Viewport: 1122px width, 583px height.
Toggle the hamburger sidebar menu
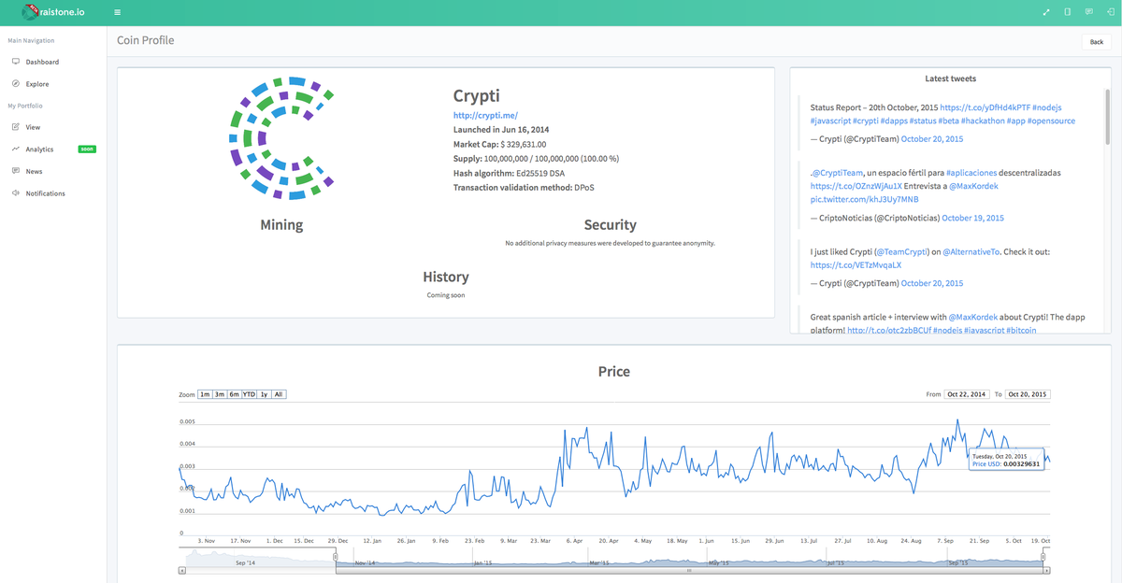click(117, 12)
